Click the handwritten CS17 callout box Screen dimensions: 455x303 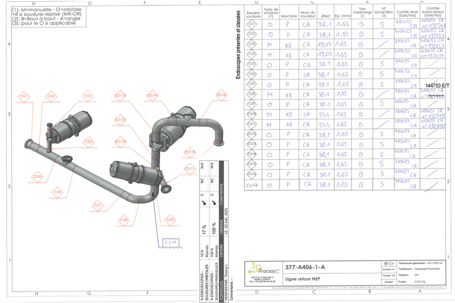point(171,242)
